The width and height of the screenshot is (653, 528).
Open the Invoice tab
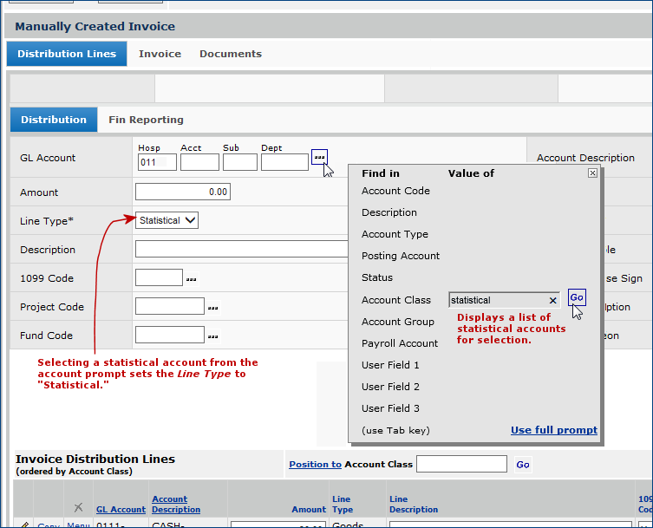click(160, 54)
